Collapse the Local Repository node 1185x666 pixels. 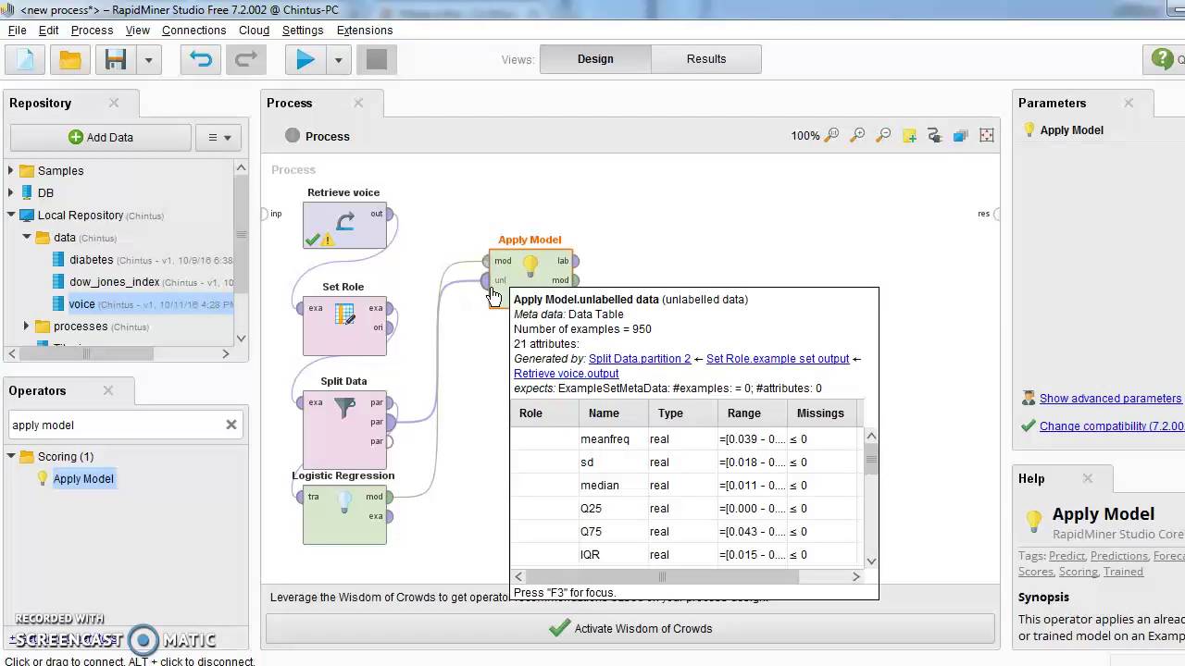tap(11, 215)
